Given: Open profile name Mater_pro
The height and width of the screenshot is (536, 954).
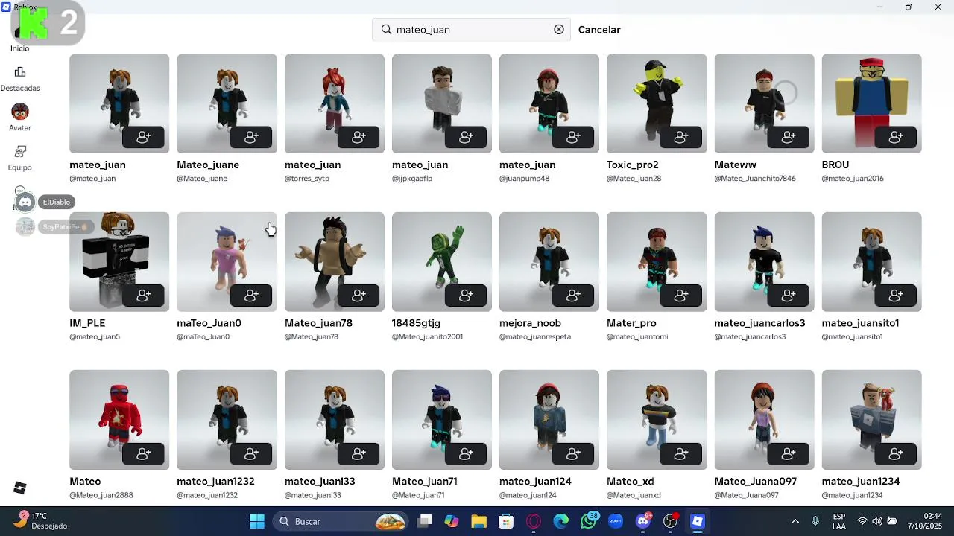Looking at the screenshot, I should point(631,323).
